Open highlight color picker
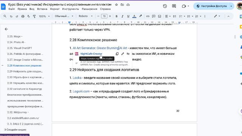 [x=140, y=16]
